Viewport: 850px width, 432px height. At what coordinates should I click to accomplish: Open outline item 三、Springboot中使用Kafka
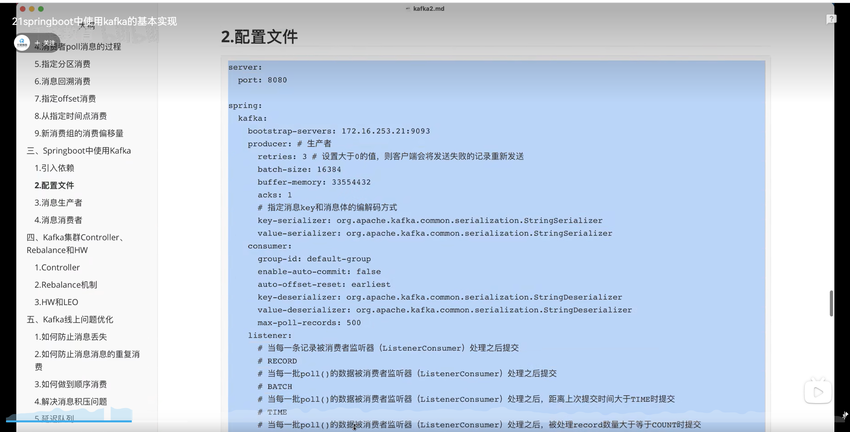click(79, 151)
